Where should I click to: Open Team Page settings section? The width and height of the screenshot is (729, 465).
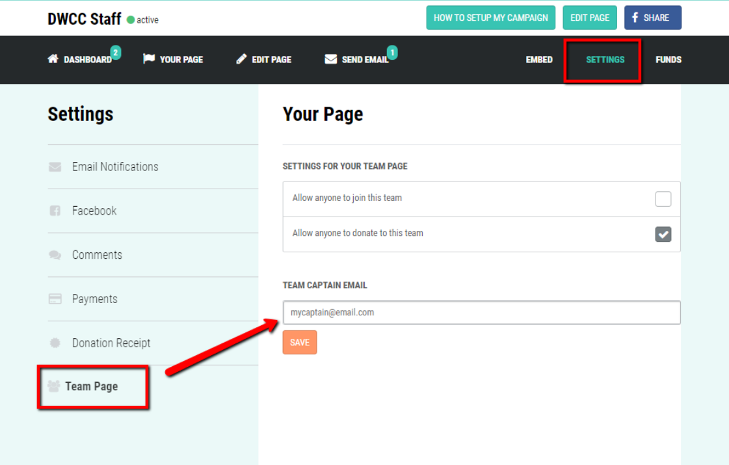click(92, 386)
